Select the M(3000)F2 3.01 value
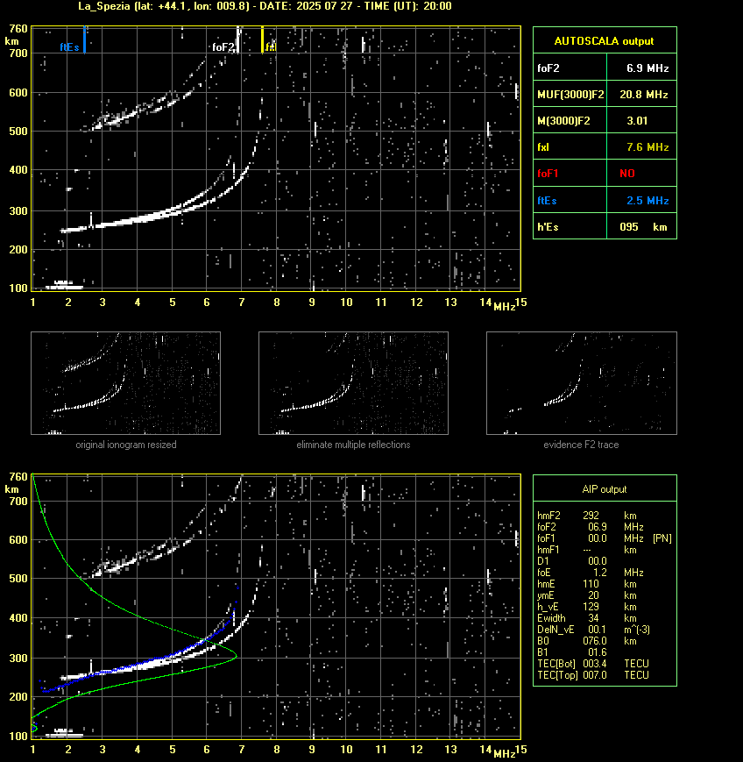The width and height of the screenshot is (743, 762). pyautogui.click(x=637, y=120)
